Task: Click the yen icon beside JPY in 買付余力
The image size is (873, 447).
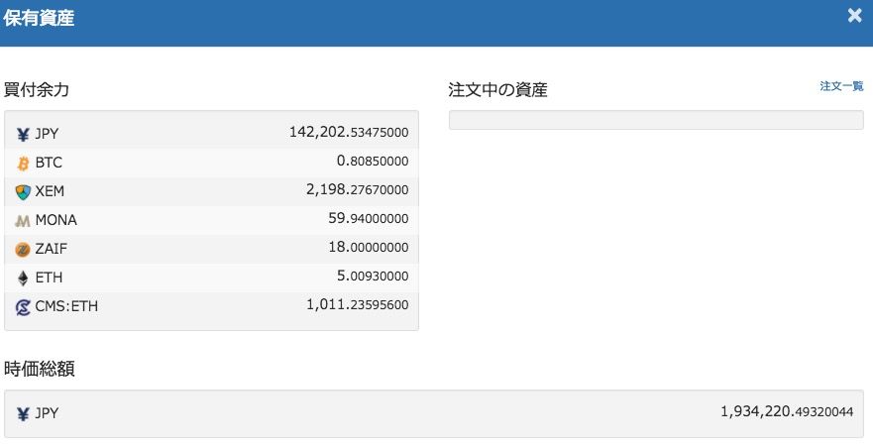Action: point(23,135)
